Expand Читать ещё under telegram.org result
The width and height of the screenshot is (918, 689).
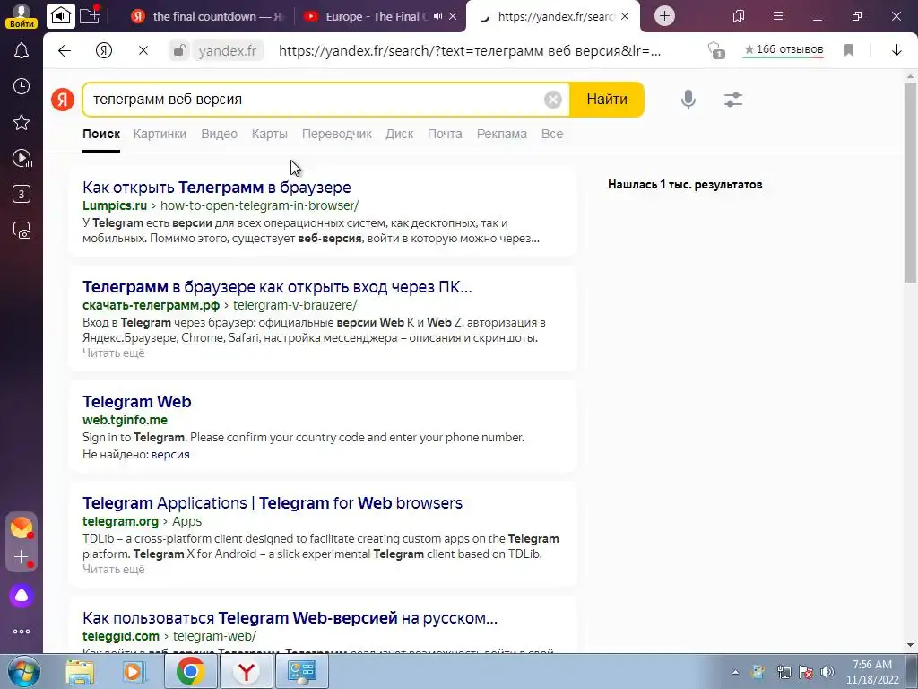[114, 569]
